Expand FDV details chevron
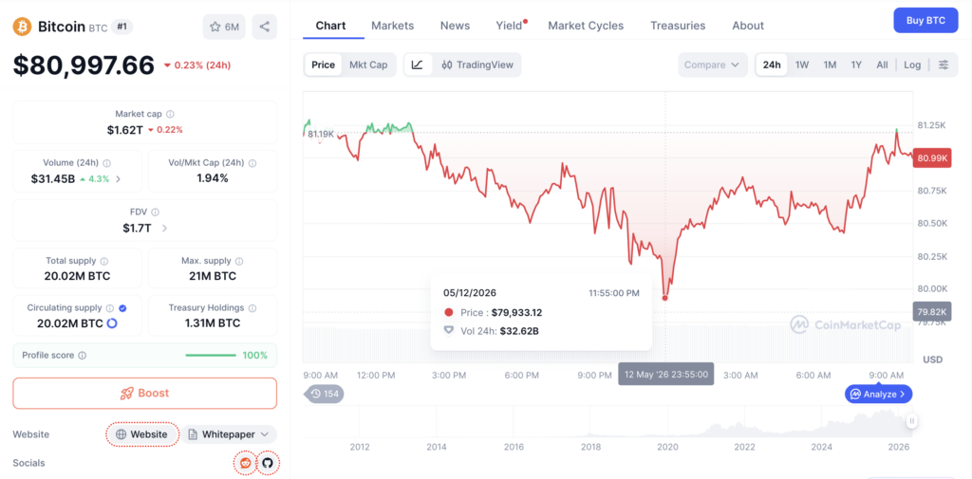The height and width of the screenshot is (479, 972). (x=164, y=228)
